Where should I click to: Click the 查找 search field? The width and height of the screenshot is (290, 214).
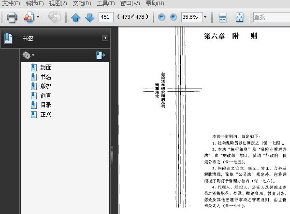pyautogui.click(x=272, y=17)
